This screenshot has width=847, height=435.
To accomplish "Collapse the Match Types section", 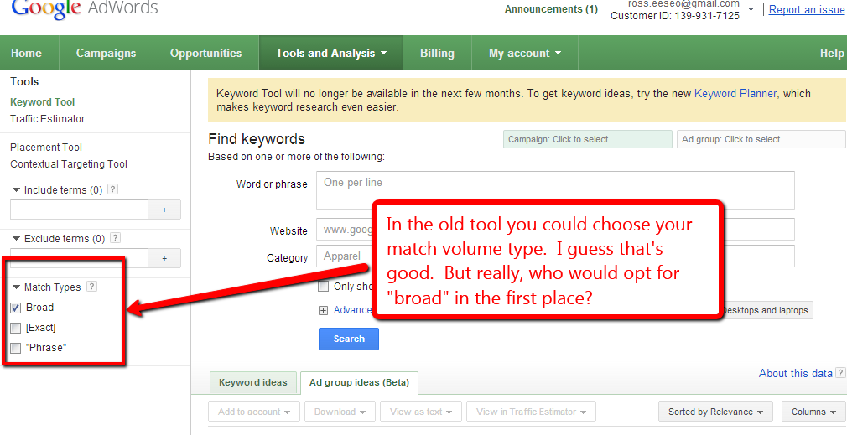I will (x=16, y=287).
